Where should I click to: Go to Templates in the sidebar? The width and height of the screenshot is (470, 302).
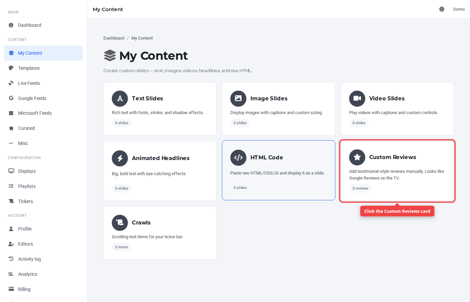44,68
